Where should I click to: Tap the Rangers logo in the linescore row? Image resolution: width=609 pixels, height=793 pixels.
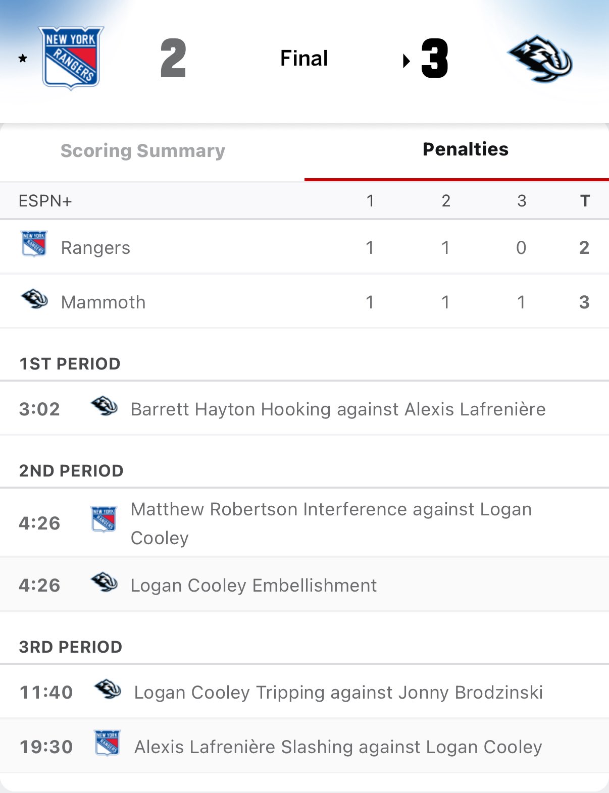coord(34,244)
